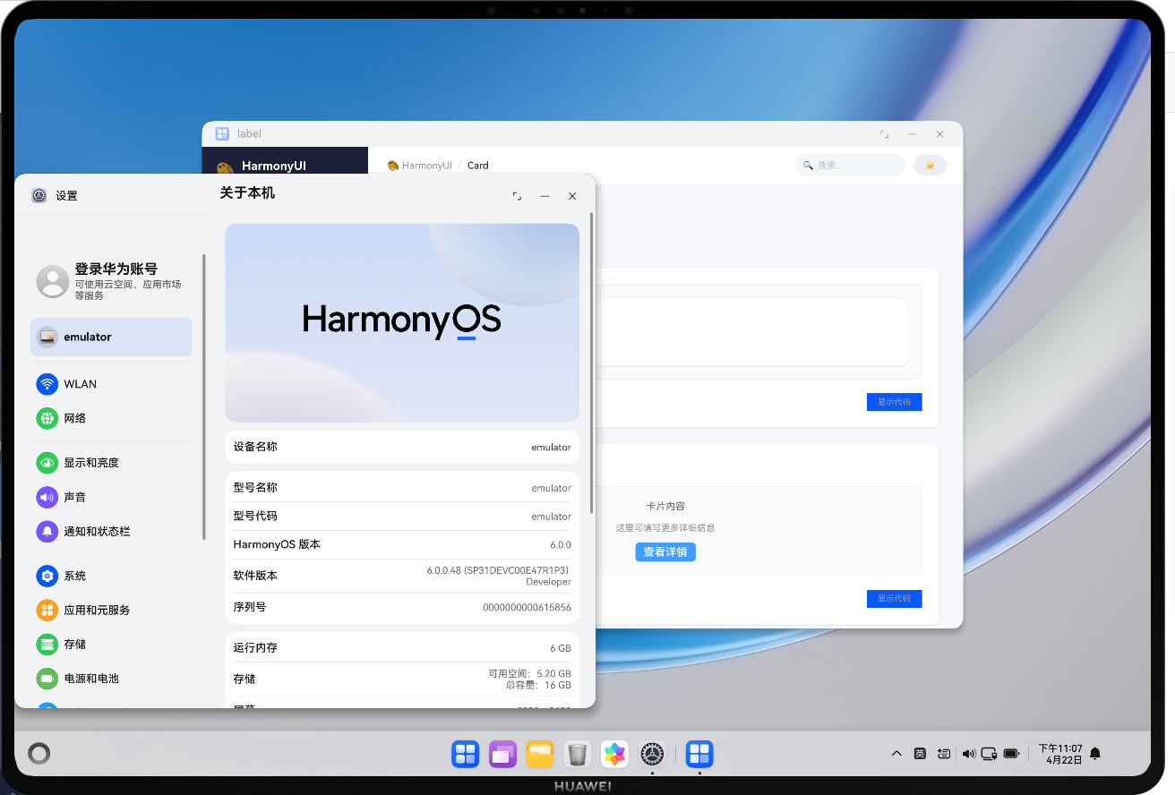The height and width of the screenshot is (795, 1175).
Task: Click the 型号代码 row
Action: [x=402, y=517]
